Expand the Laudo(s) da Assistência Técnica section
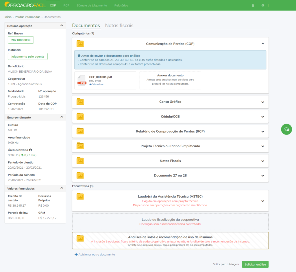 click(x=263, y=201)
